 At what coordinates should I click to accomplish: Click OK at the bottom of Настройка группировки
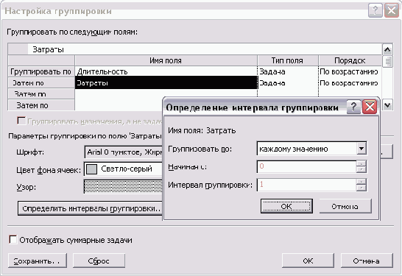pyautogui.click(x=308, y=261)
